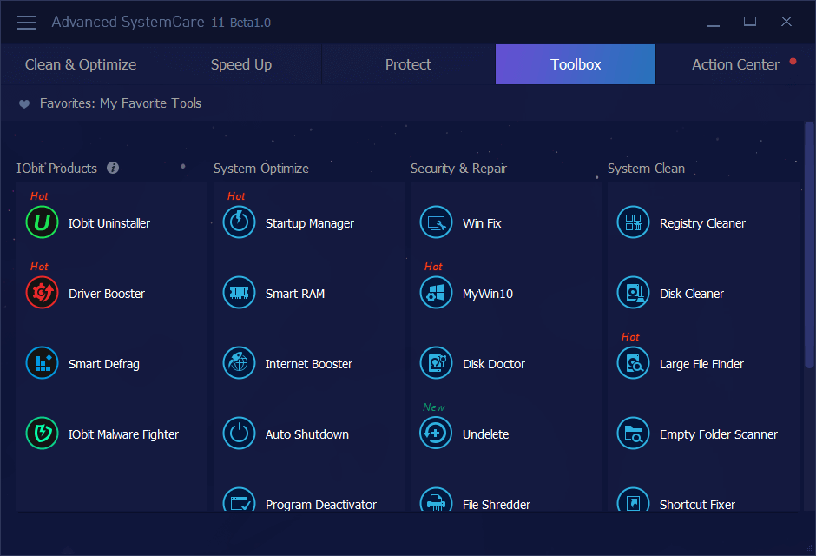This screenshot has width=816, height=556.
Task: Click the Empty Folder Scanner icon
Action: [x=634, y=434]
